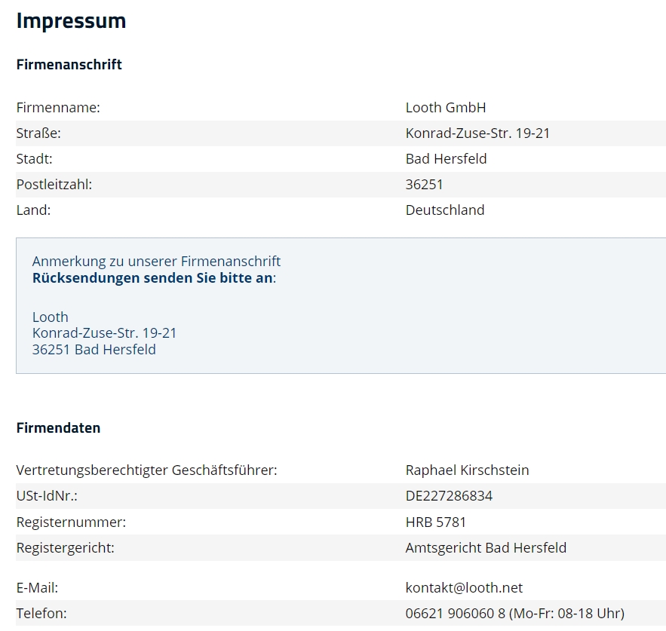
Task: Click the company name Looth GmbH
Action: point(446,108)
